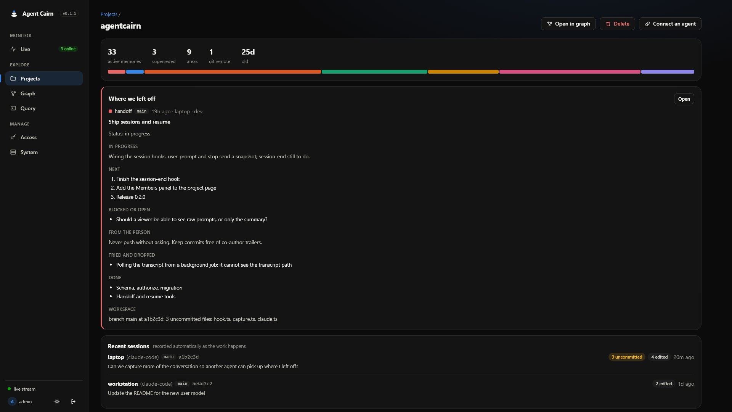732x412 pixels.
Task: Click the red segment of the area bar
Action: (x=117, y=72)
